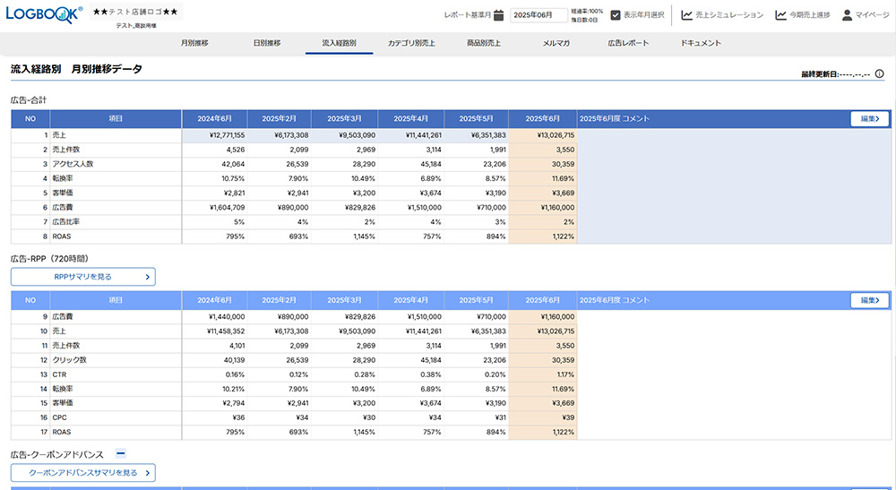Click the LOGBOOK logo

tap(43, 13)
